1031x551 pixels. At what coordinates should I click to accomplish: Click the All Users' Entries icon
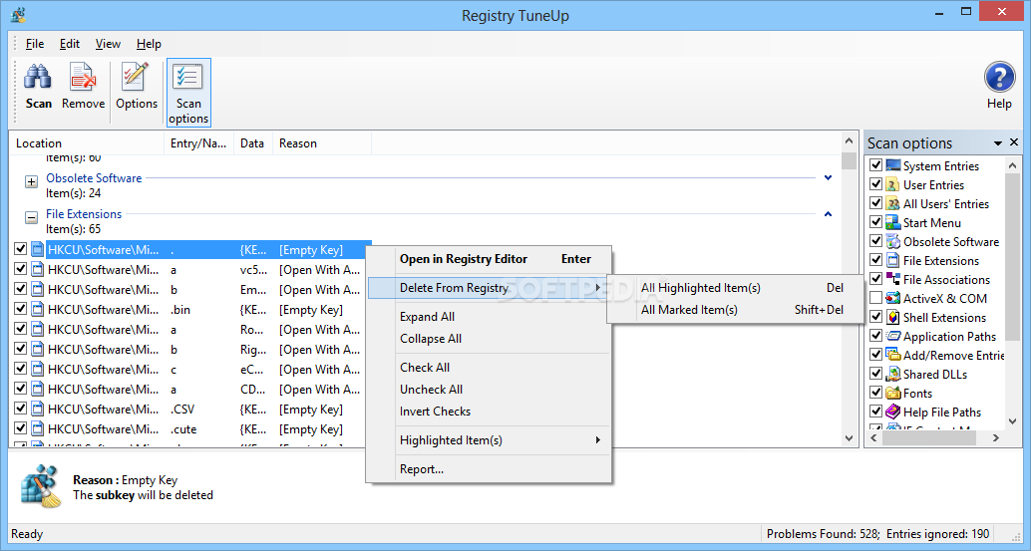(x=893, y=203)
